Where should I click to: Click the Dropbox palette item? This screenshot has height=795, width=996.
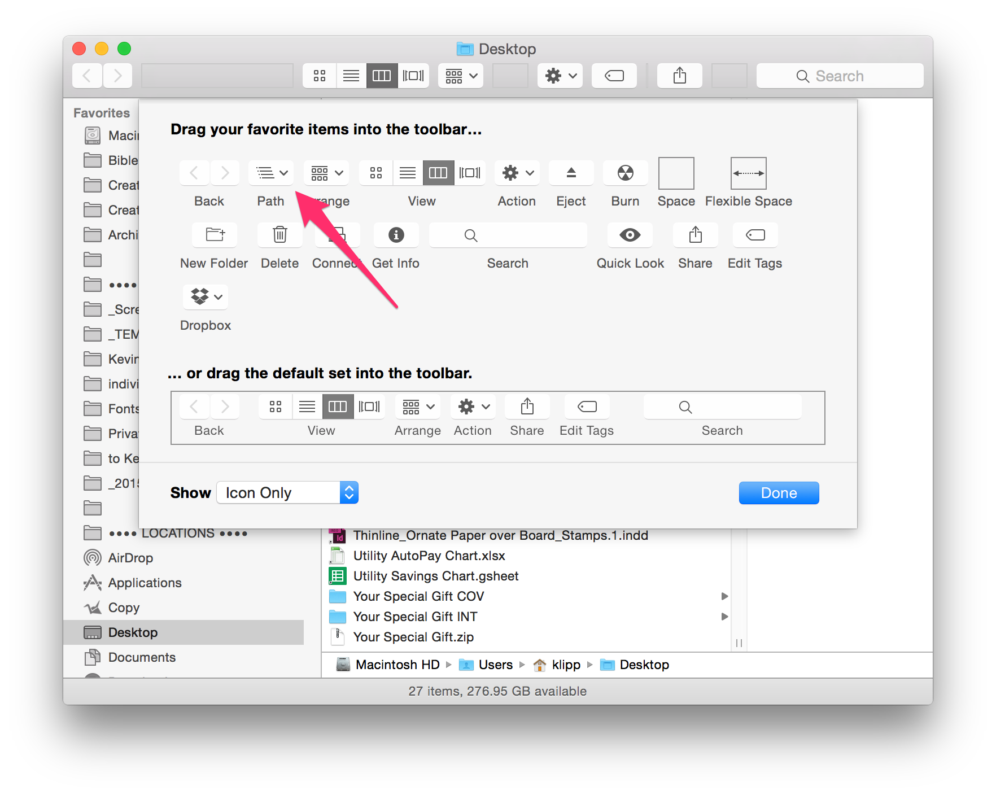tap(206, 297)
